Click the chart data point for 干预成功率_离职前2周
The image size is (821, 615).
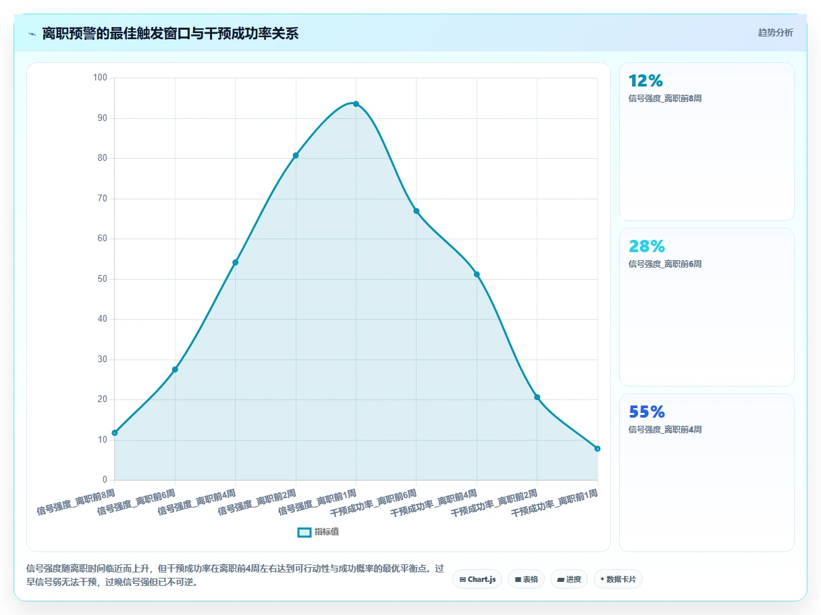[537, 397]
